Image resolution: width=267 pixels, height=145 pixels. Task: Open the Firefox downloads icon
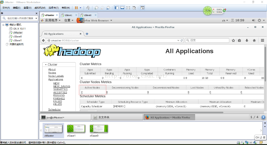[x=247, y=40]
